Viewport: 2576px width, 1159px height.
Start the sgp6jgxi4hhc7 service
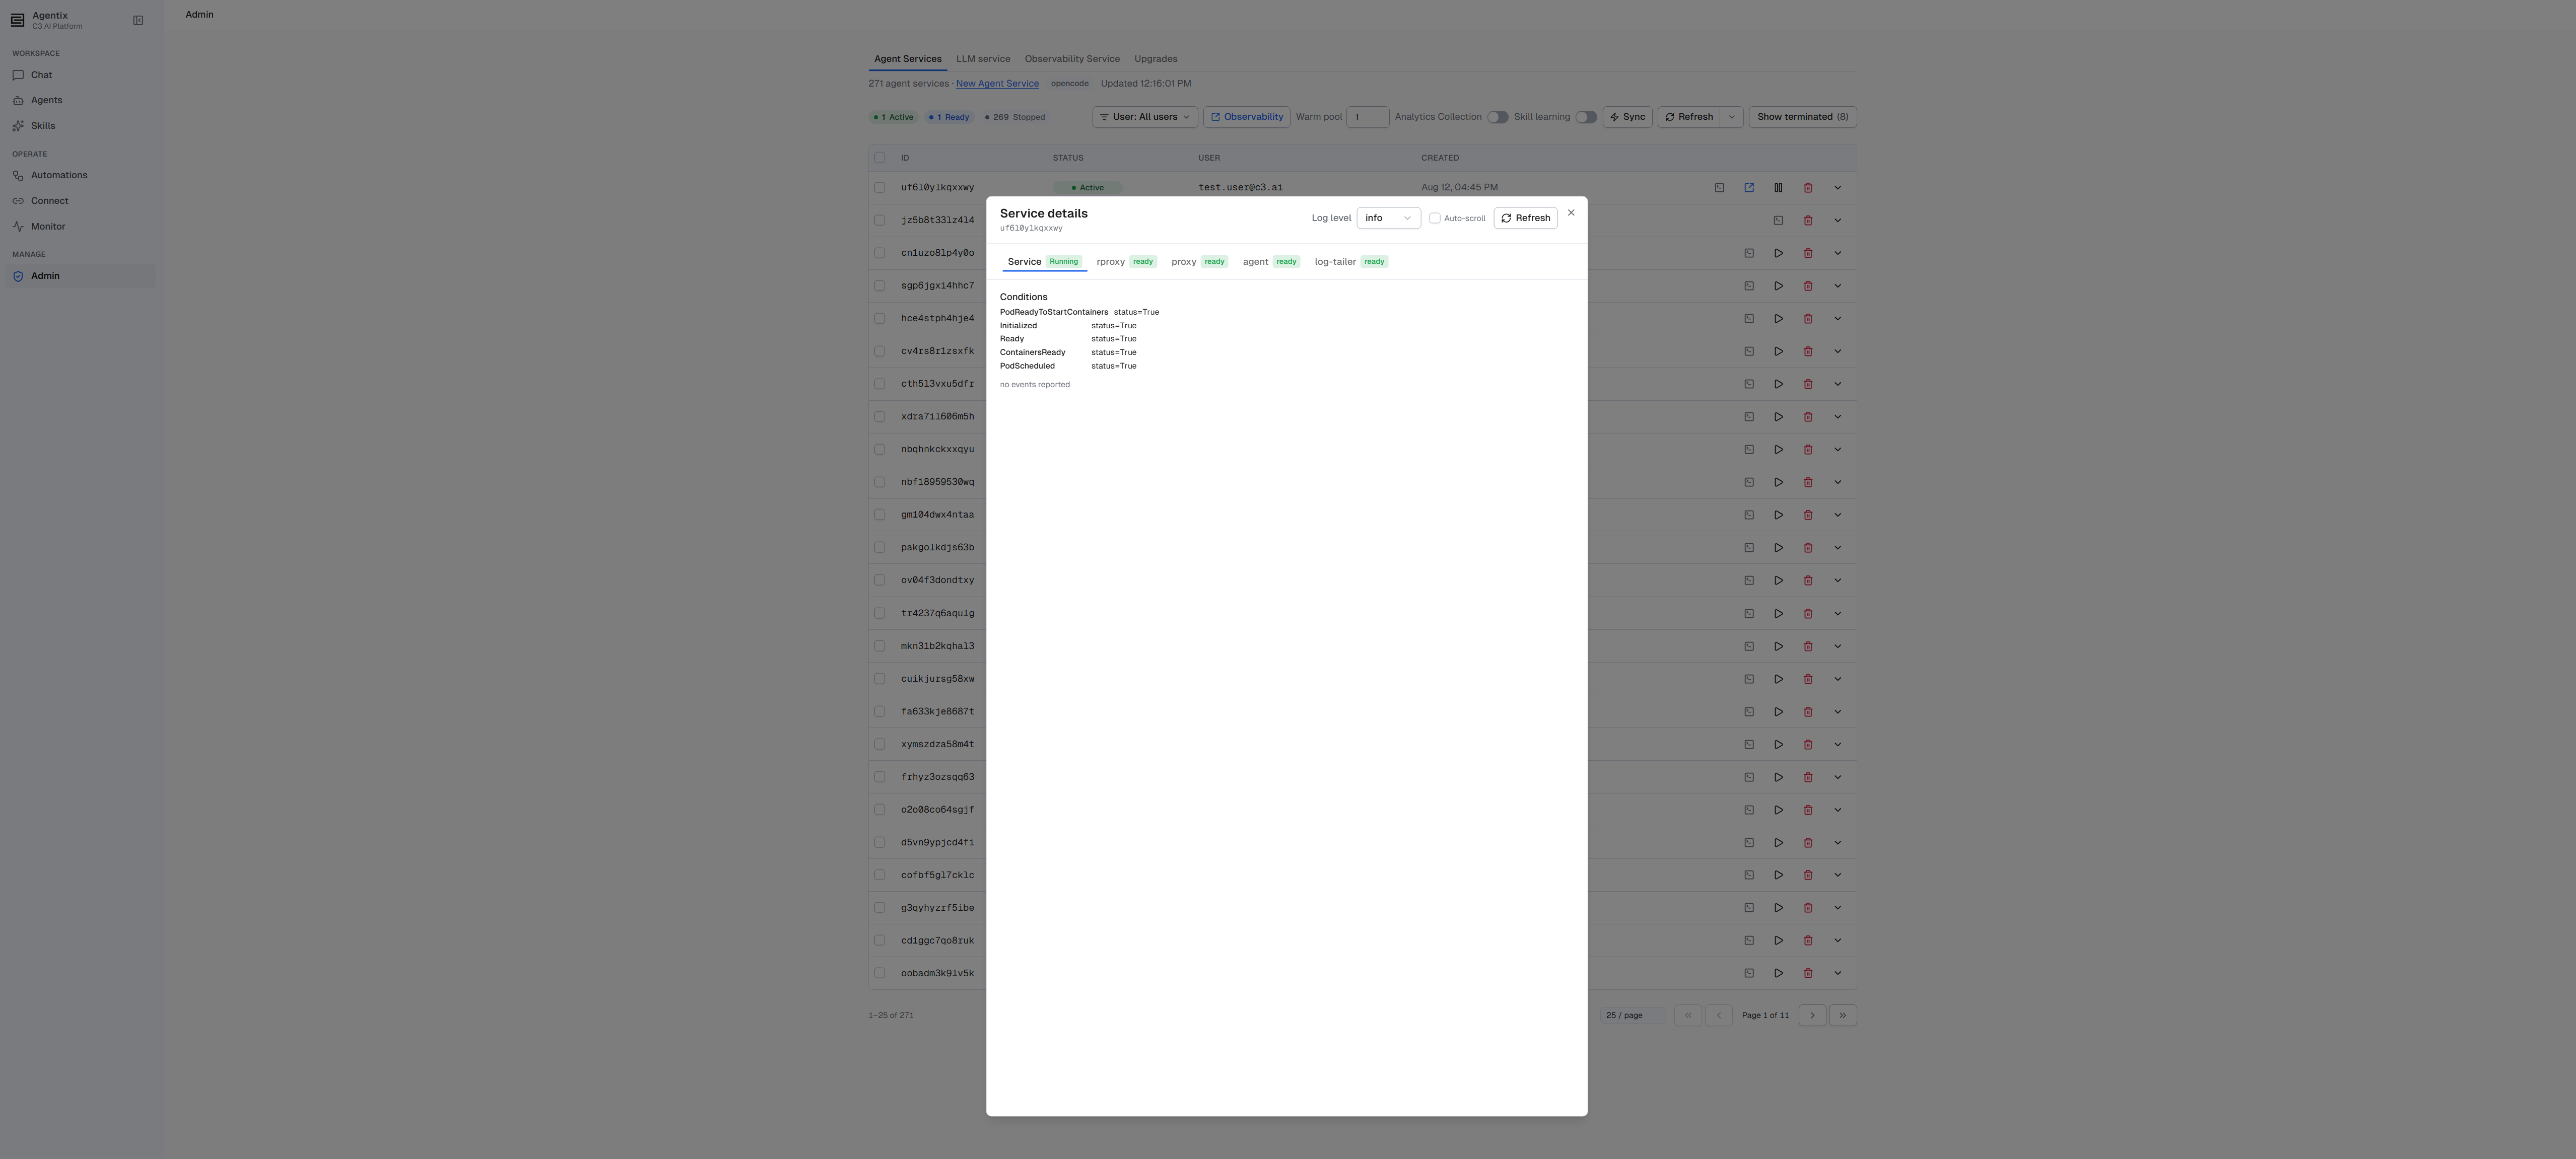pos(1778,286)
